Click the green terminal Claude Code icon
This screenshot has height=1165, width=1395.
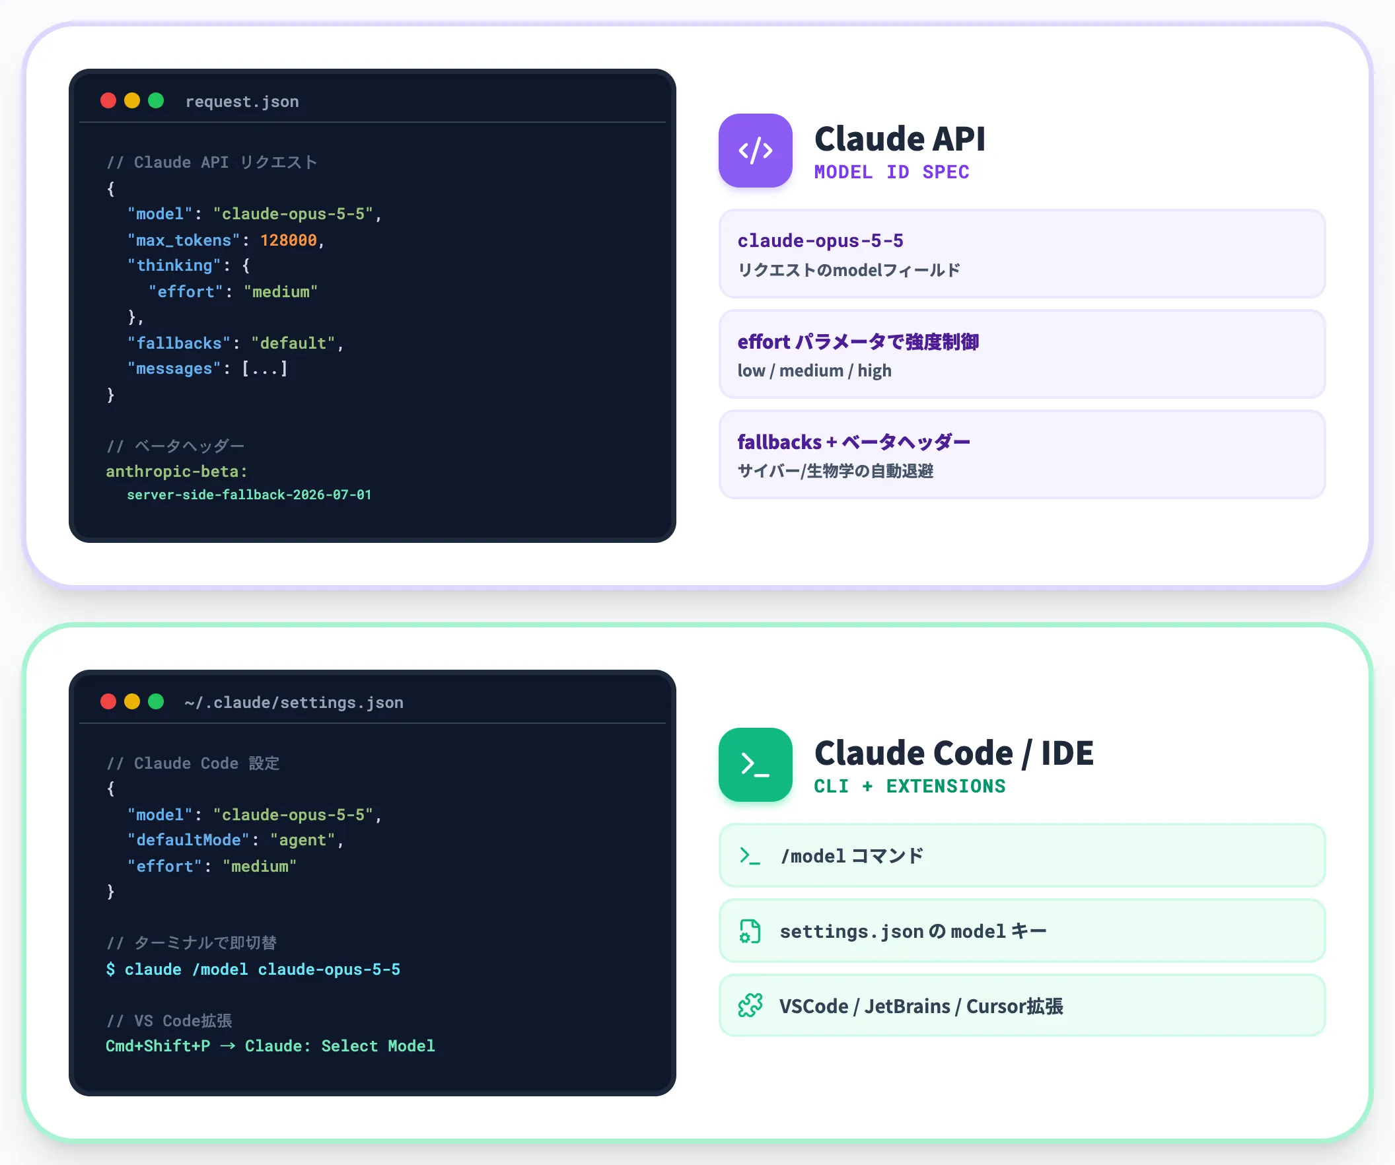(x=755, y=765)
